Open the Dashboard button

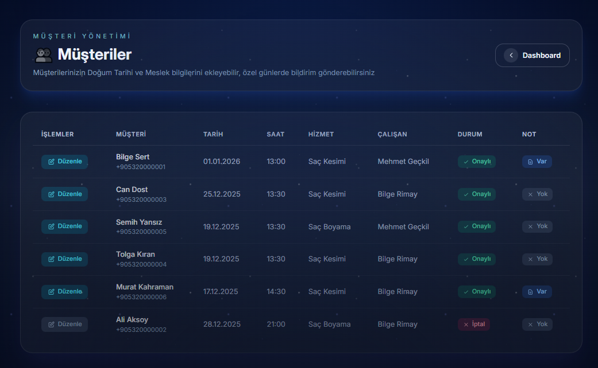pos(533,56)
